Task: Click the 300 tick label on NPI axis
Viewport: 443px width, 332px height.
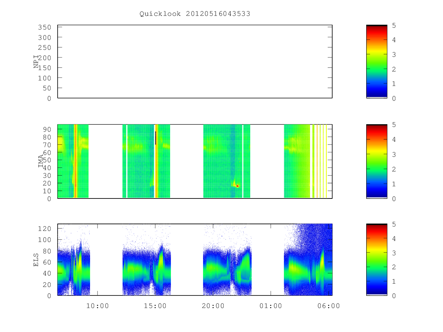Action: [x=44, y=38]
